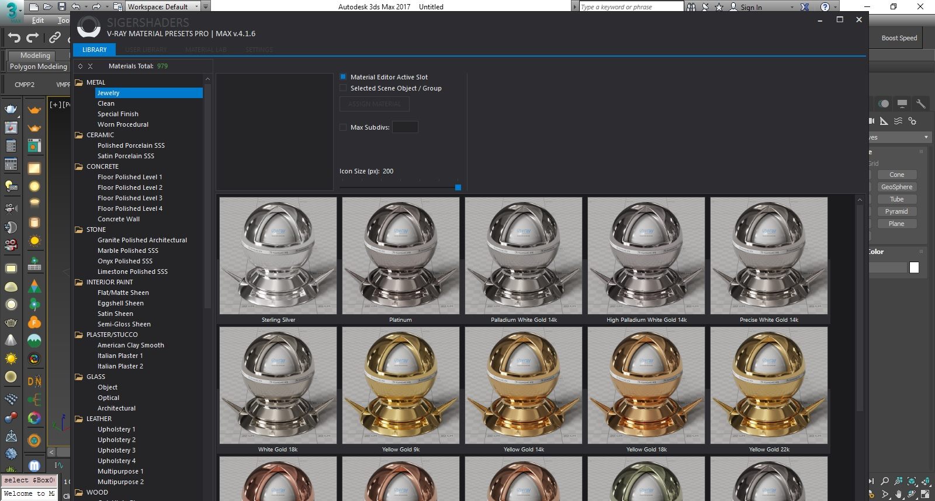The width and height of the screenshot is (935, 501).
Task: Click the Pyramid primitive button
Action: coord(897,211)
